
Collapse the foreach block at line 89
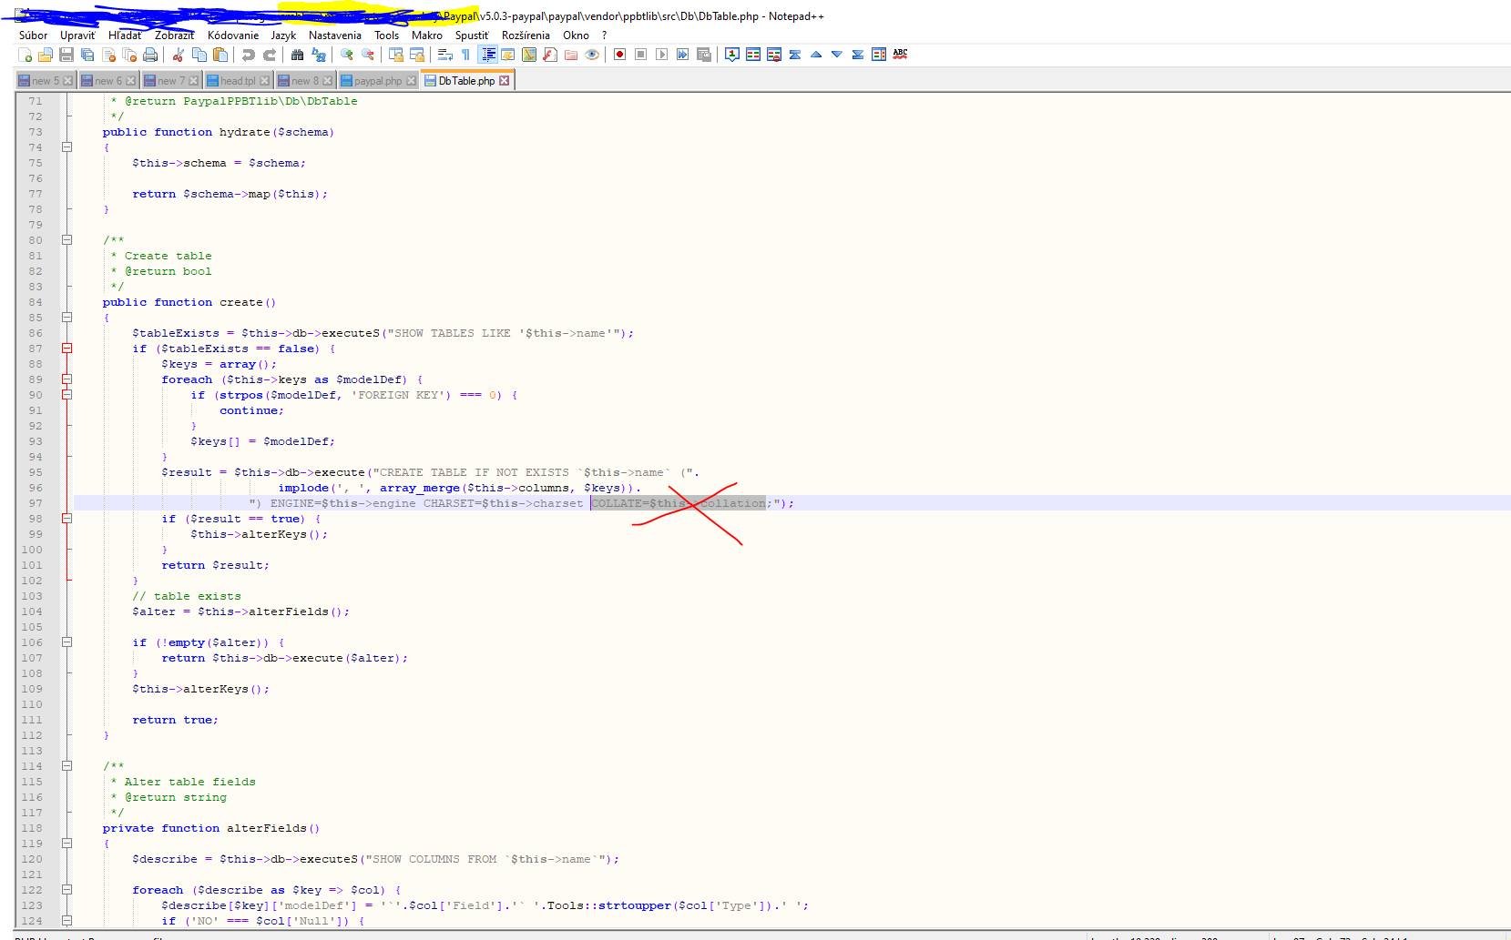[66, 379]
